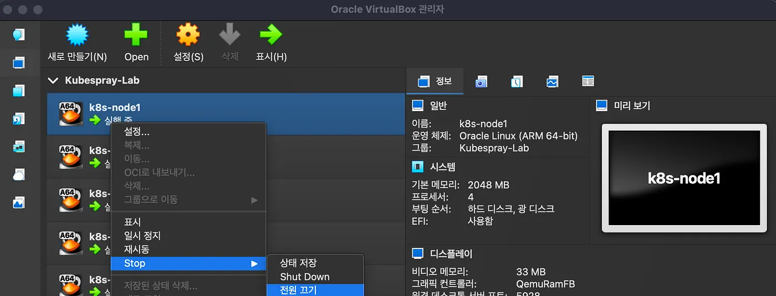This screenshot has width=776, height=296.
Task: Select the highlighted Stop menu entry
Action: coord(188,263)
